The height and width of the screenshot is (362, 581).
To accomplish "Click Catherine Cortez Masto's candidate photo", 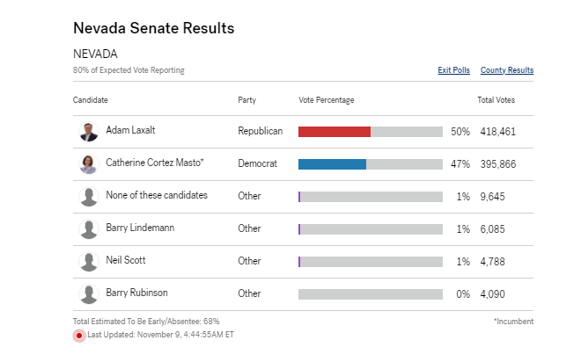I will [x=88, y=164].
